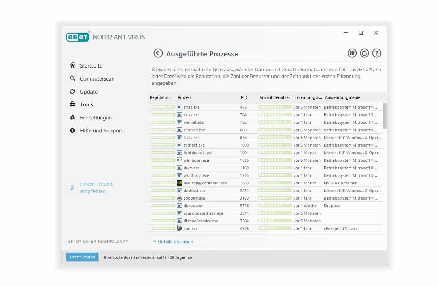438x287 pixels.
Task: Click PID value 3596
Action: coord(244,229)
